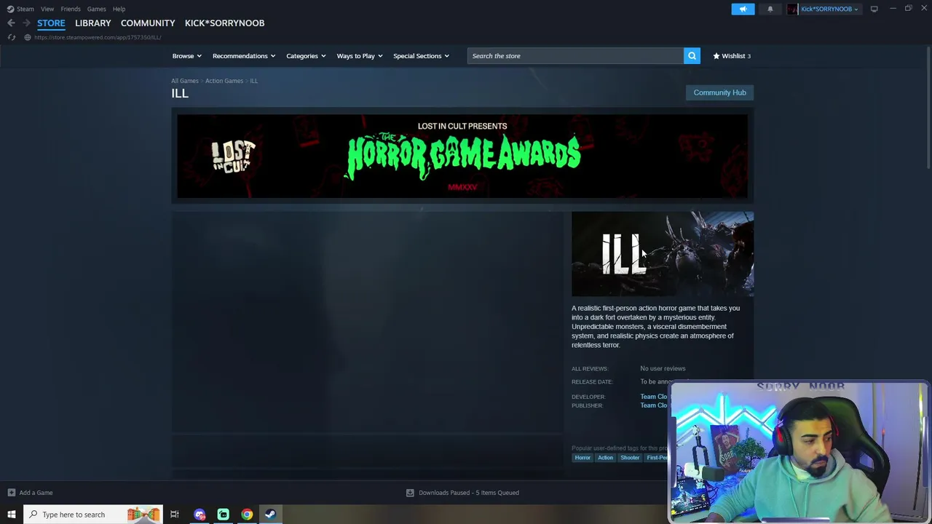The width and height of the screenshot is (932, 524).
Task: Go to All Games breadcrumb
Action: tap(184, 81)
